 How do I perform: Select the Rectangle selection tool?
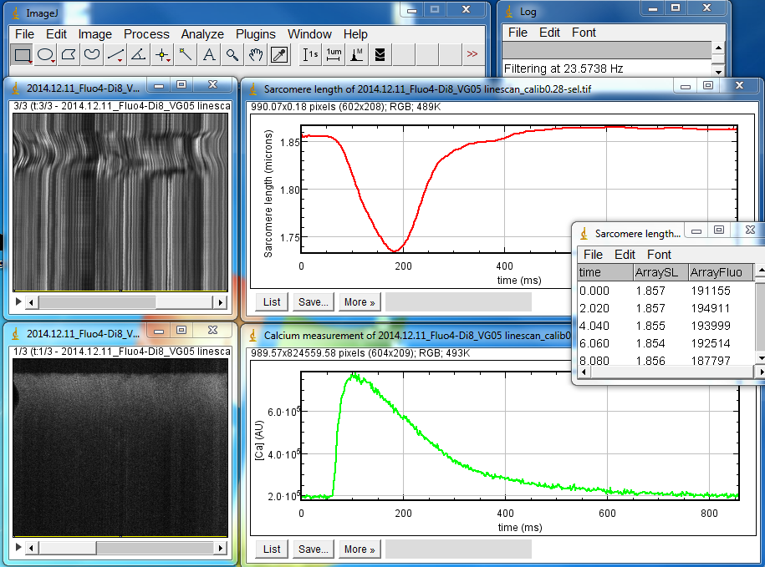[23, 55]
